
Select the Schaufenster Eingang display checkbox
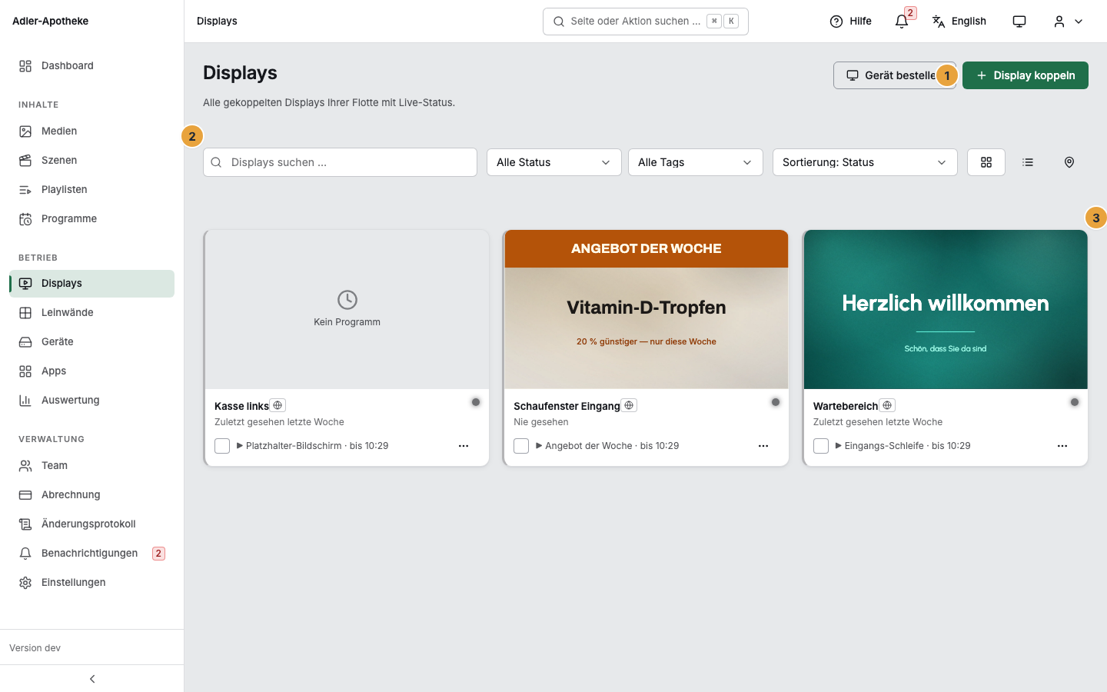coord(521,446)
